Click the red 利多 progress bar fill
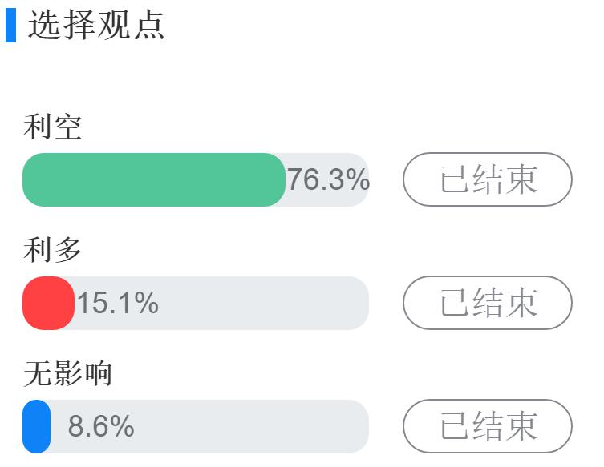Screen dimensions: 604x467 (49, 303)
